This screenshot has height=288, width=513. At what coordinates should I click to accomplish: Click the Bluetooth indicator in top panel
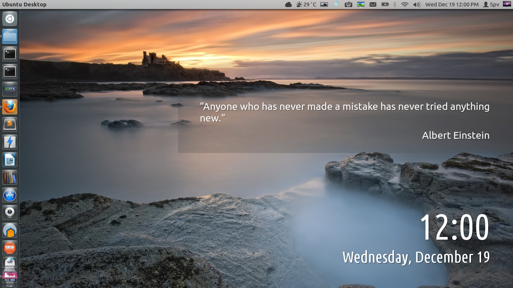tap(395, 4)
